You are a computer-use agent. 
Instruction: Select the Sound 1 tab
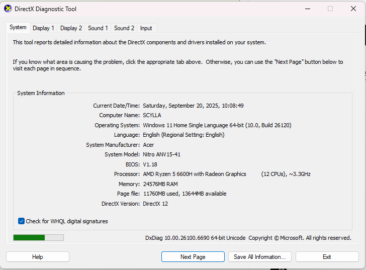[x=98, y=28]
